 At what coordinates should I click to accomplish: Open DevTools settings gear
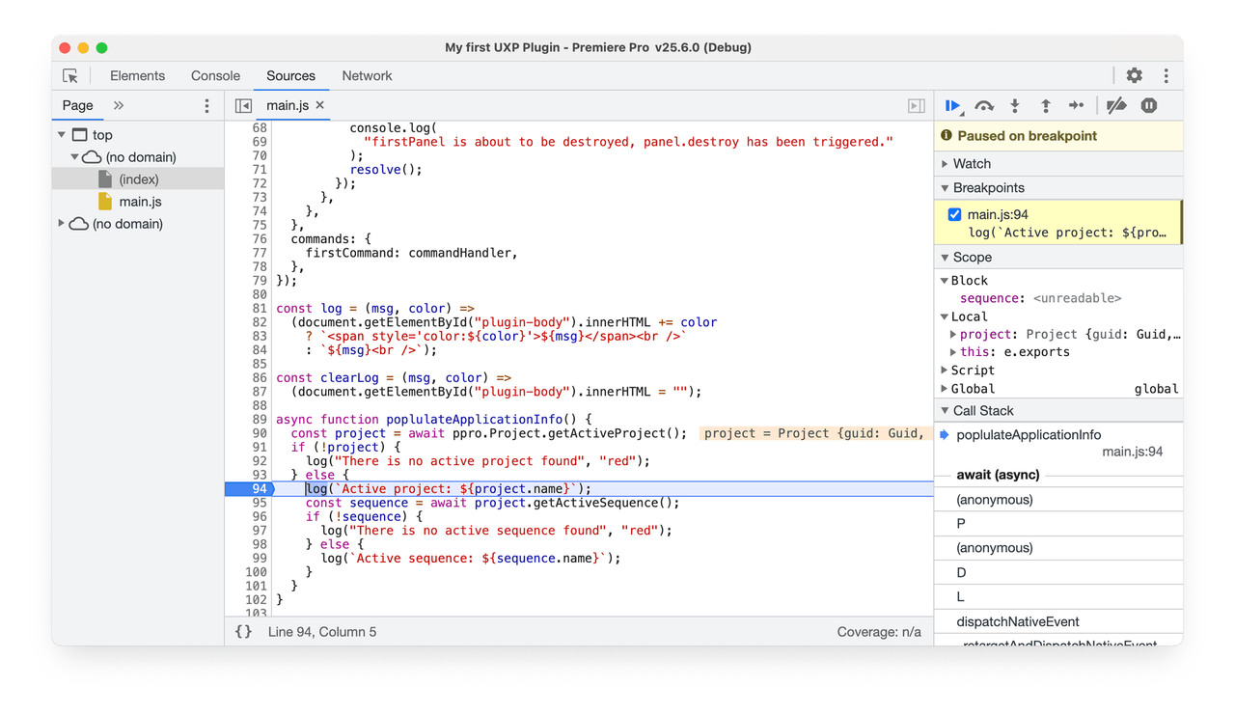pyautogui.click(x=1134, y=74)
